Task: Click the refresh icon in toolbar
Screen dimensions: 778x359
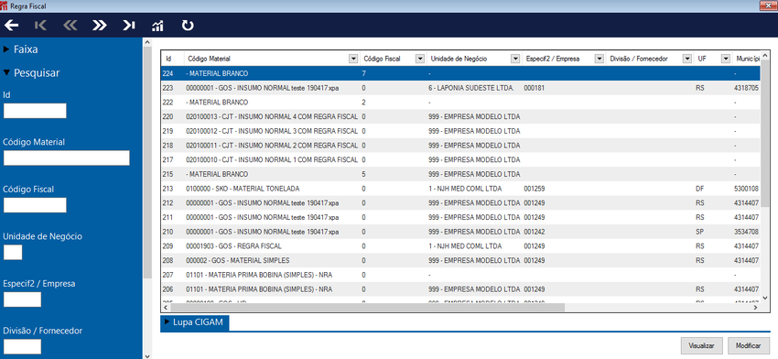Action: pyautogui.click(x=188, y=25)
